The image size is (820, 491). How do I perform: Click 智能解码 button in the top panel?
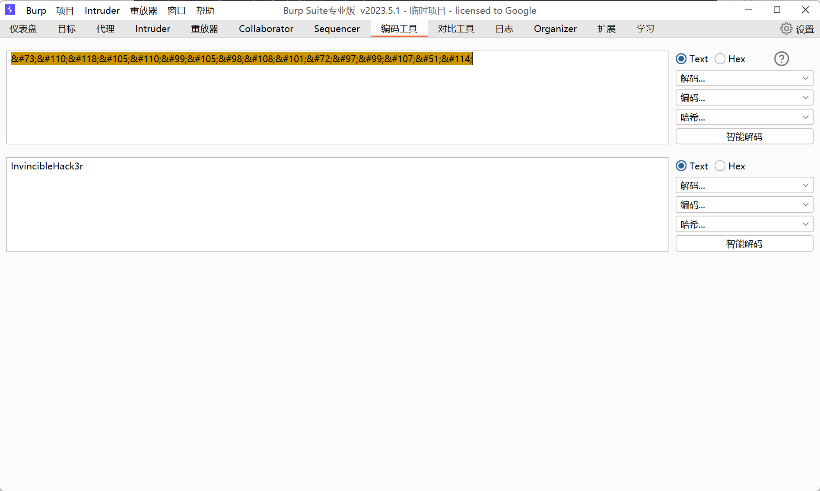(x=744, y=137)
